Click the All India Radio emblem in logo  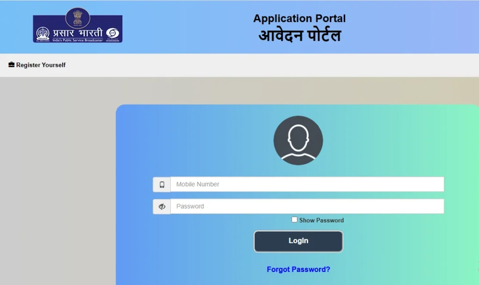tap(43, 34)
